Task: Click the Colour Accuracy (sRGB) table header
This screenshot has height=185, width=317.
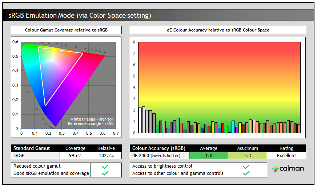Action: [159, 148]
